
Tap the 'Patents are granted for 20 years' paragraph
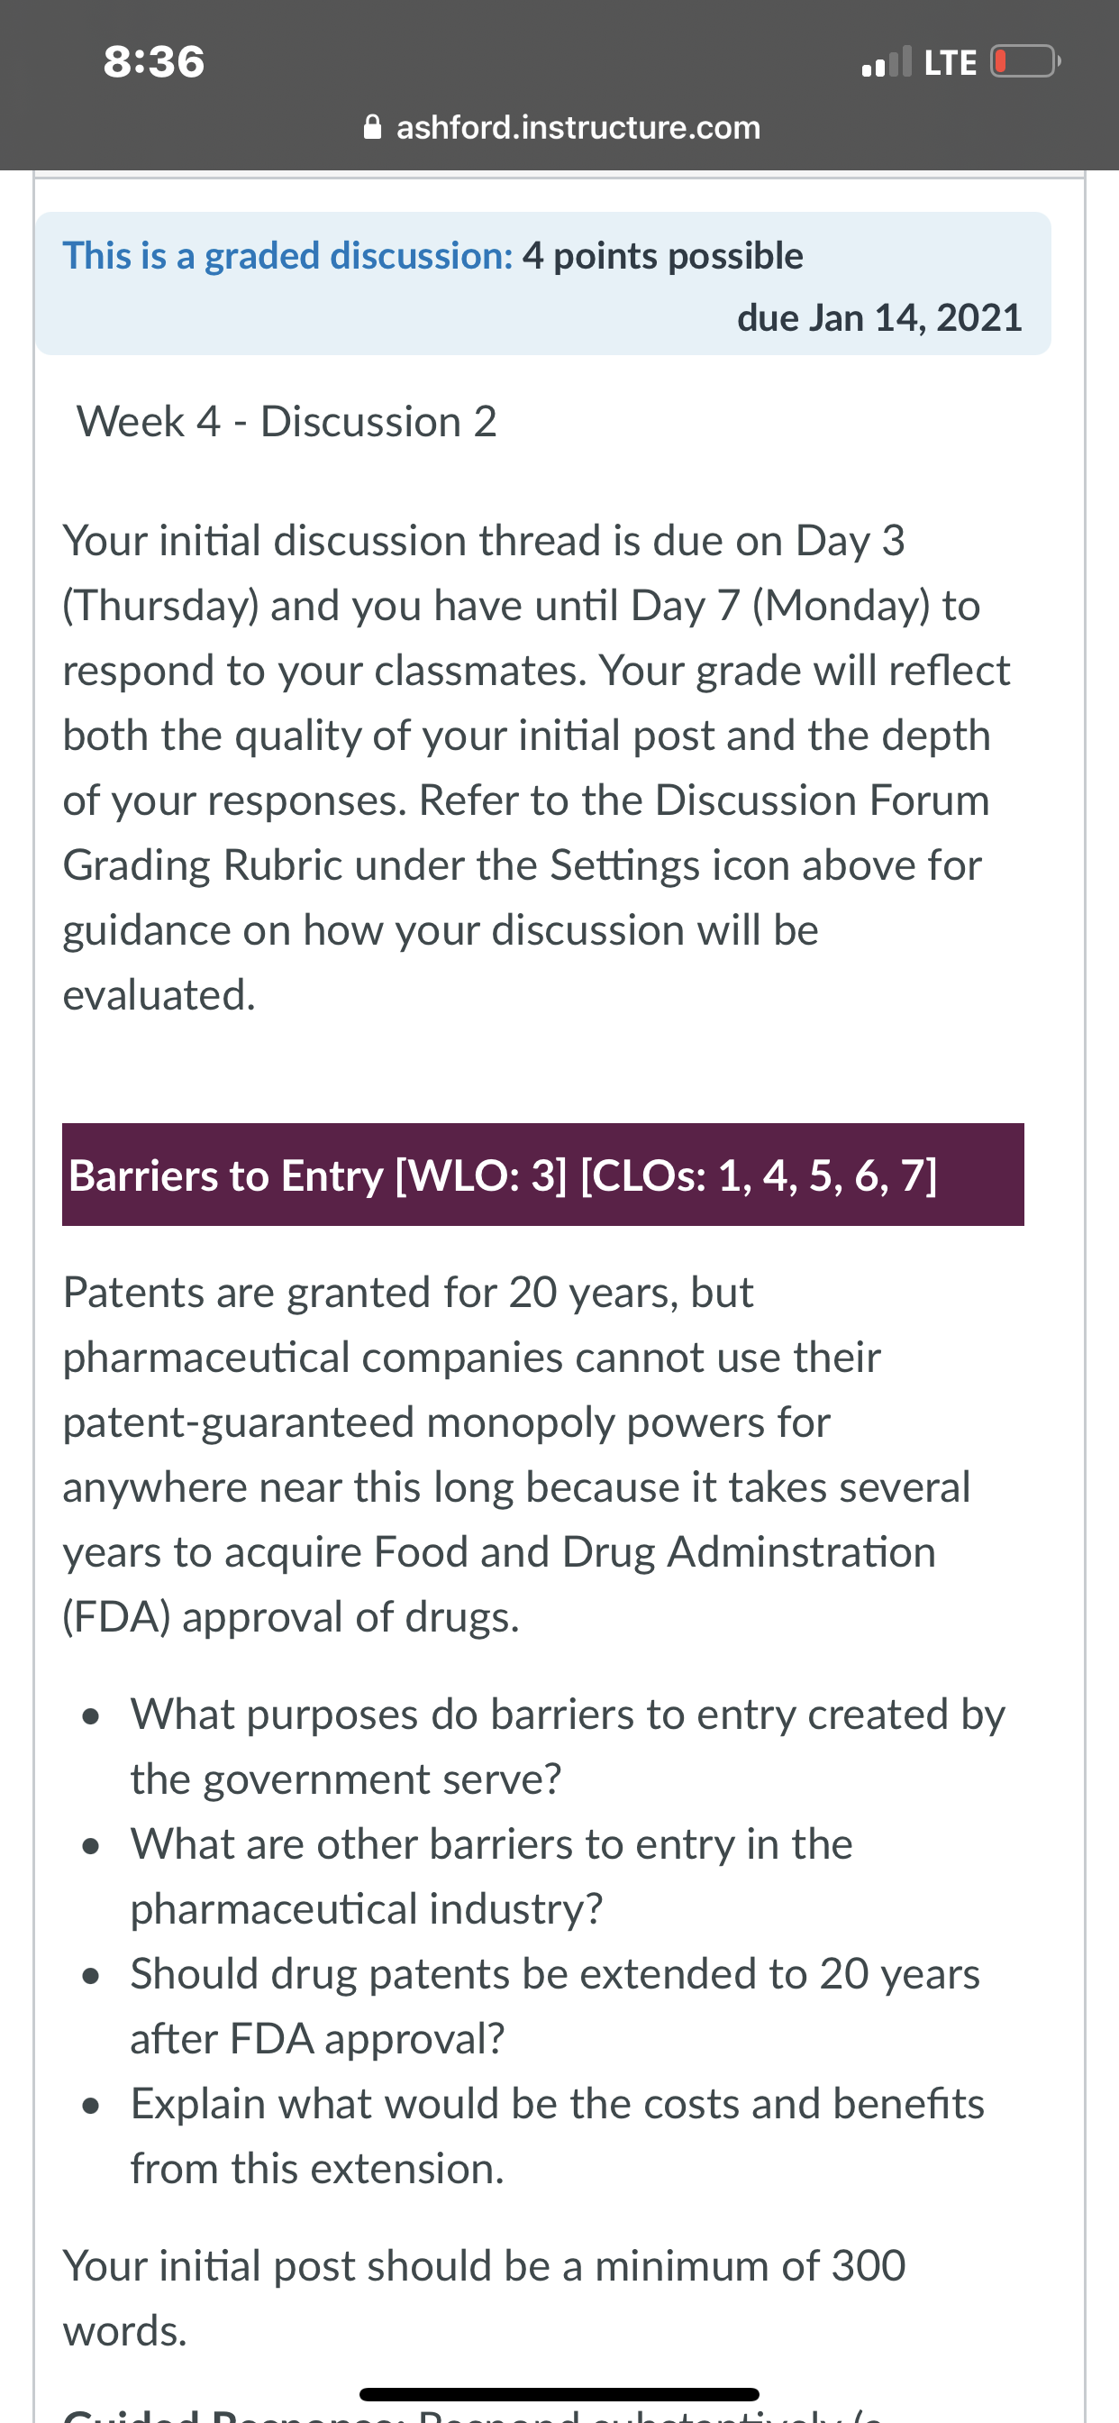pos(516,1454)
